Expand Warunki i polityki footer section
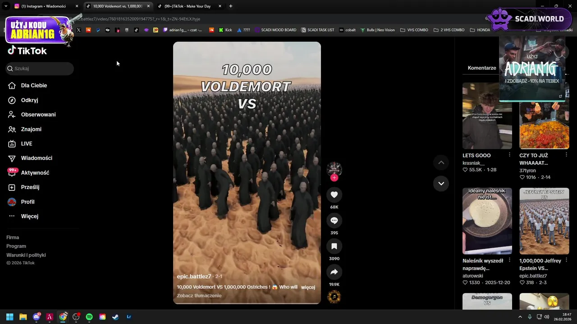The height and width of the screenshot is (324, 577). point(26,255)
